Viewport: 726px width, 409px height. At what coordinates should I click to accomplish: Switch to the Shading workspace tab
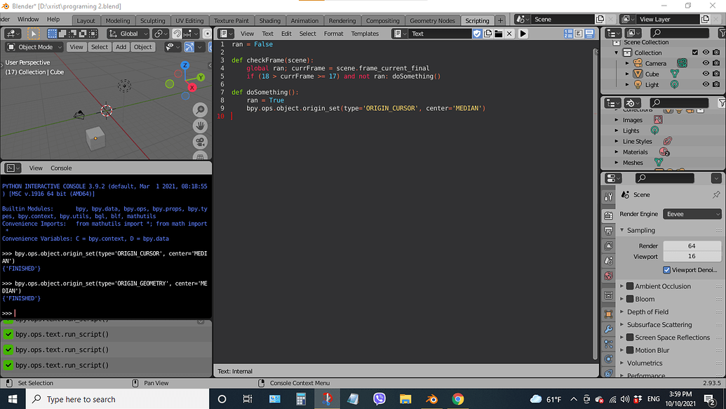pos(269,21)
